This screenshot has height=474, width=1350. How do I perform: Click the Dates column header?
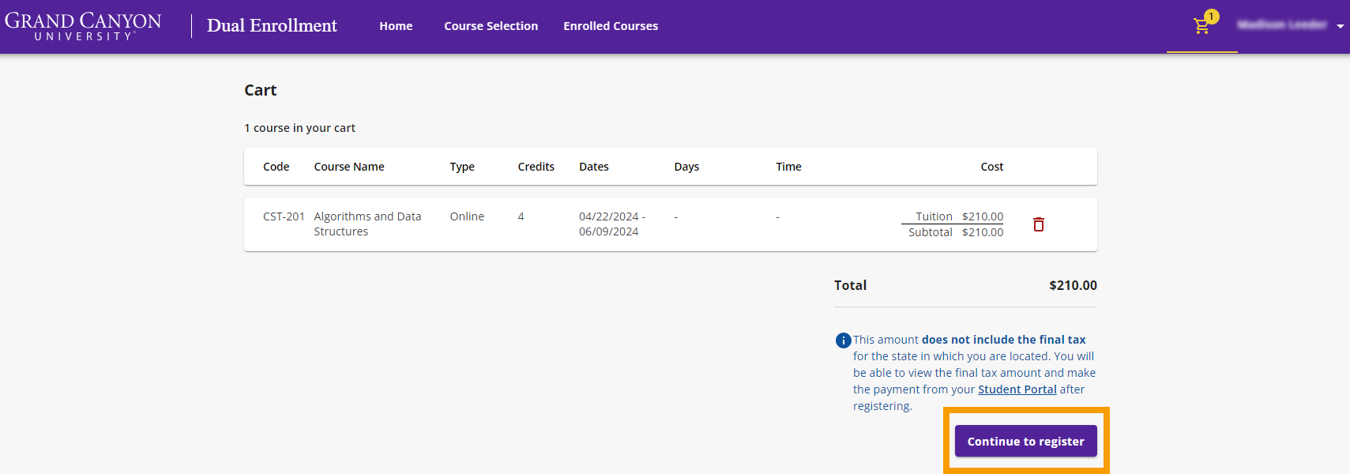pyautogui.click(x=593, y=167)
